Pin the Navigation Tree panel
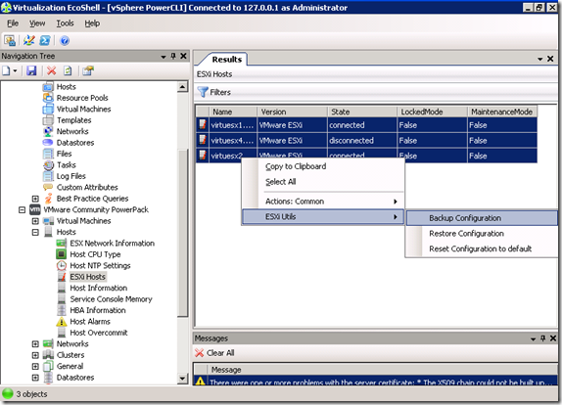This screenshot has width=562, height=405. tap(173, 56)
